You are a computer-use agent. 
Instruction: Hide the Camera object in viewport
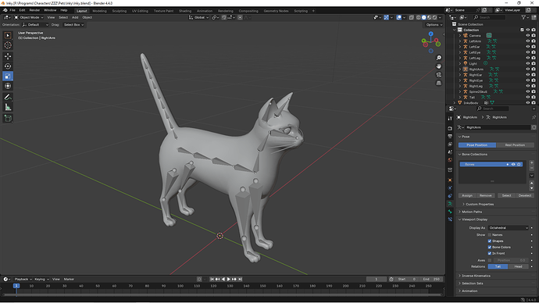point(527,35)
